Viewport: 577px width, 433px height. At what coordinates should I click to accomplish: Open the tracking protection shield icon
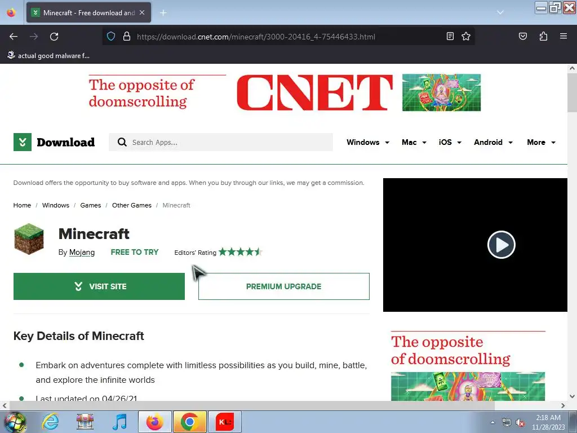click(111, 37)
